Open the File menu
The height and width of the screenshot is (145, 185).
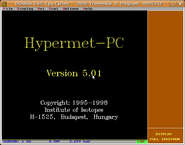coord(8,9)
